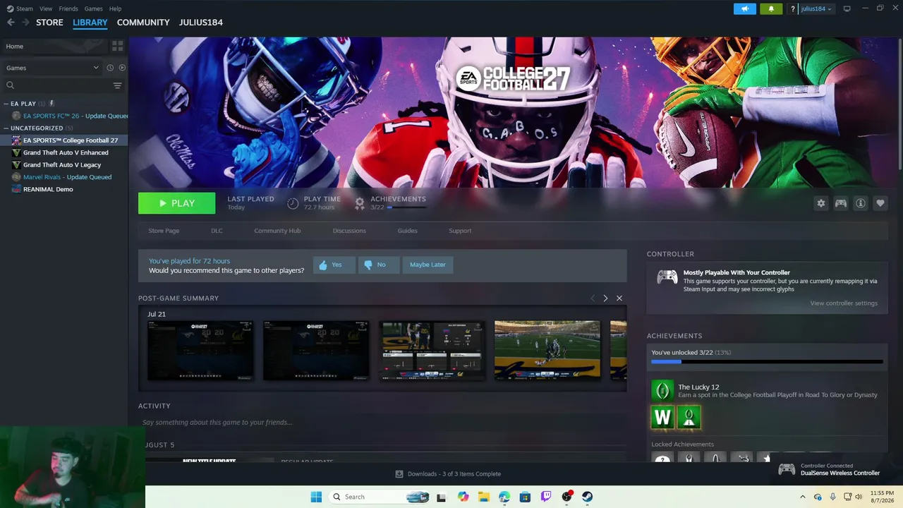Enter Big Picture mode via monitor icon

[847, 8]
